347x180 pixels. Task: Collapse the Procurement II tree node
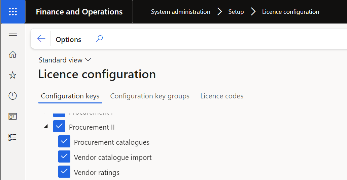click(46, 126)
